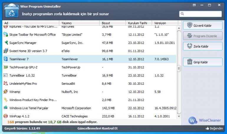Click publisher SeriousBit cell
The height and width of the screenshot is (134, 227).
pyautogui.click(x=68, y=84)
